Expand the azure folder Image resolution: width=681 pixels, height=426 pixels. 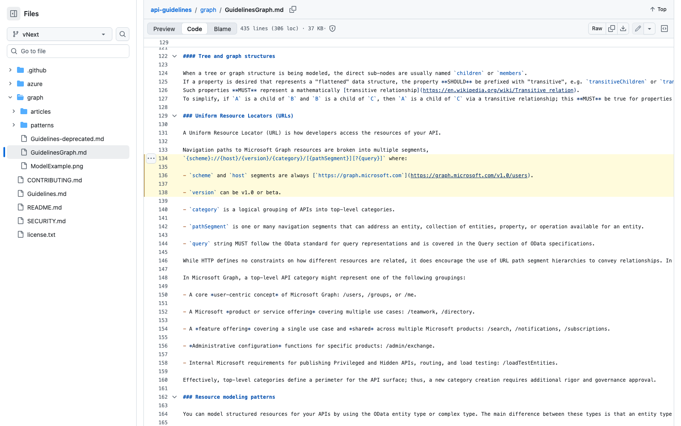coord(10,83)
